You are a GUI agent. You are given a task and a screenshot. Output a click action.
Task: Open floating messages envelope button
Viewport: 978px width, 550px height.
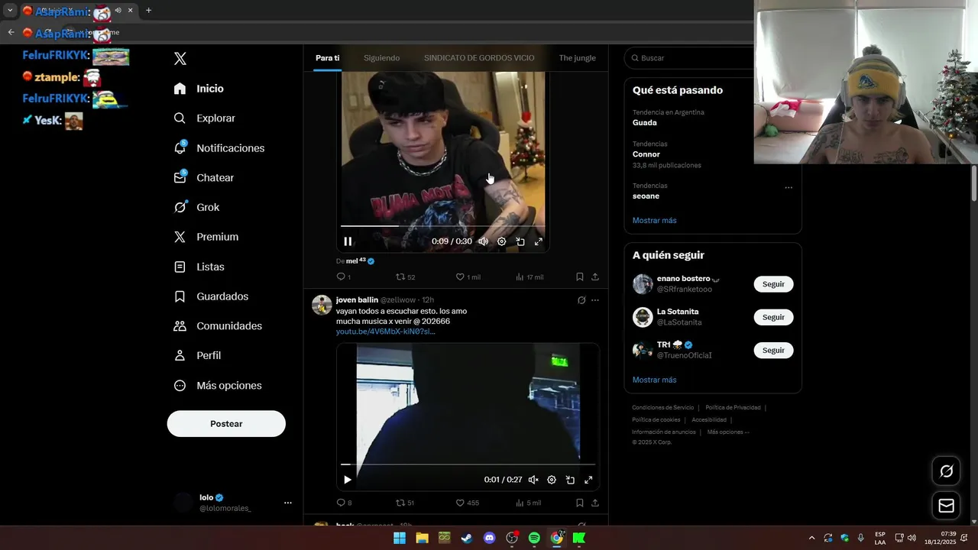[946, 506]
